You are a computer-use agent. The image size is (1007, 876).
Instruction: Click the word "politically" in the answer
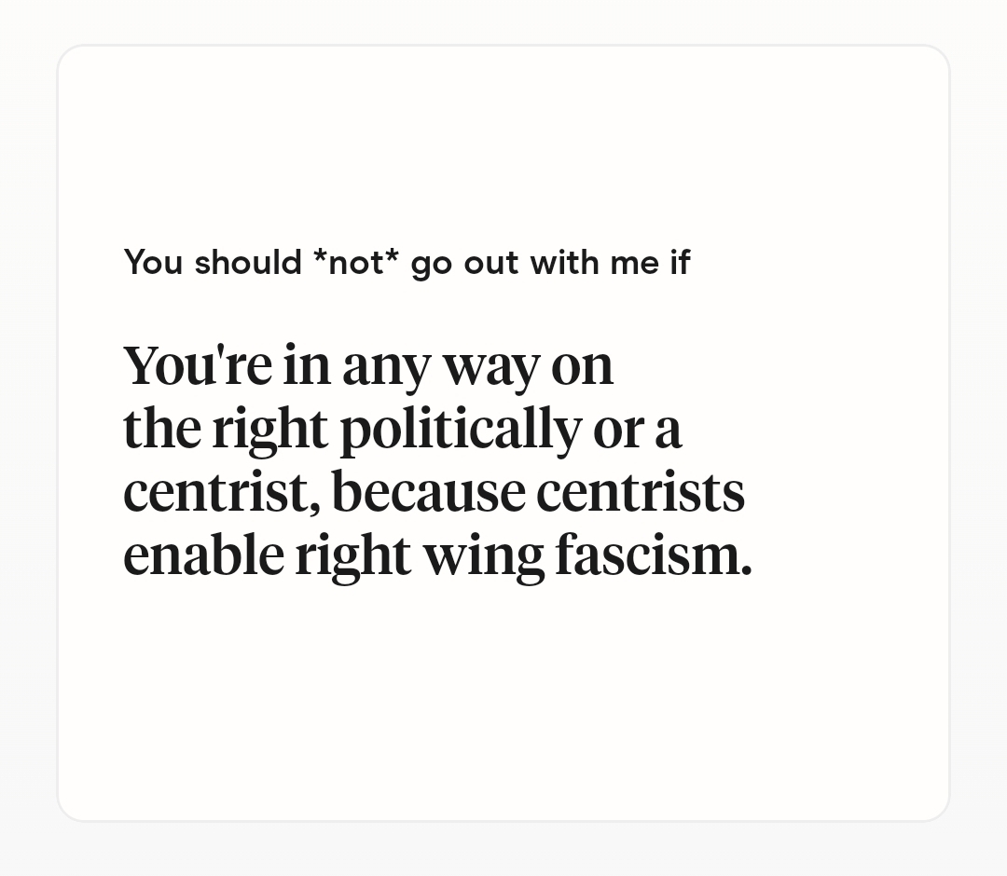[x=460, y=429]
